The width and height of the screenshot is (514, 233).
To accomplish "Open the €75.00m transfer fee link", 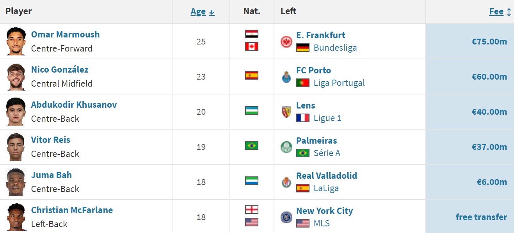I will pos(489,42).
